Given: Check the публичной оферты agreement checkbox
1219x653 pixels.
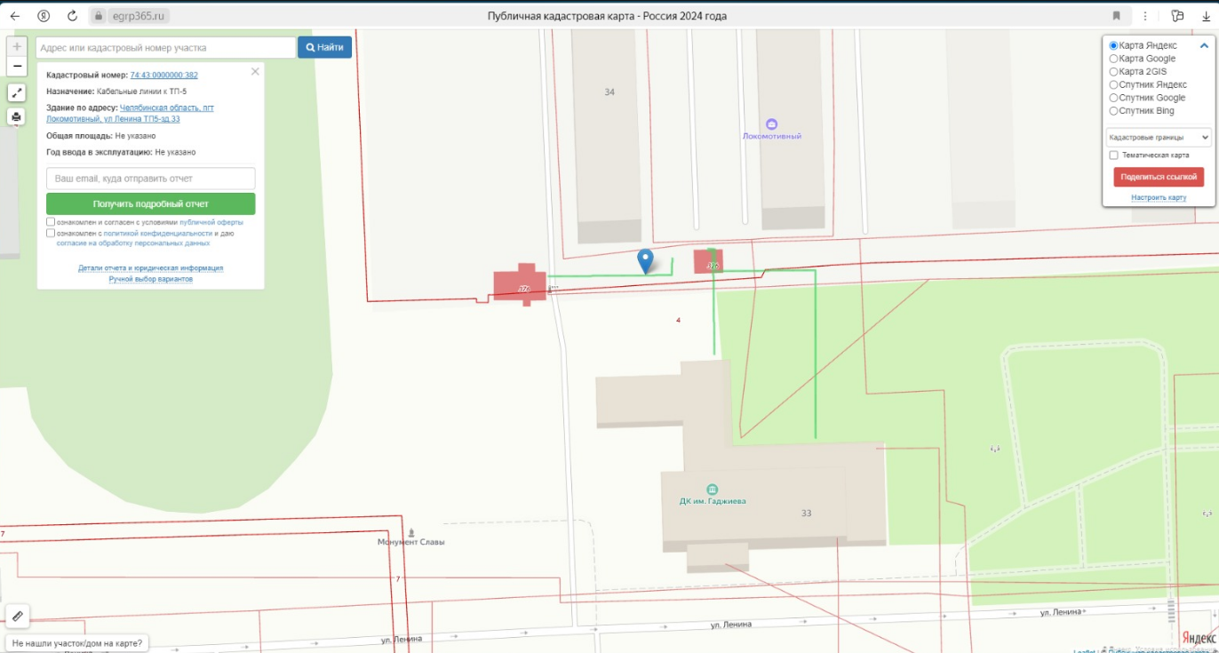Looking at the screenshot, I should coord(51,222).
